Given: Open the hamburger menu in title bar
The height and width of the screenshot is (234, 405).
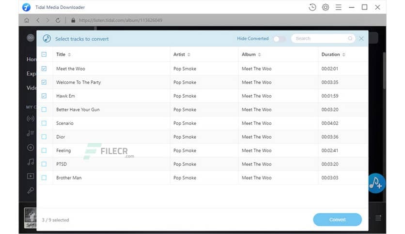Looking at the screenshot, I should (x=338, y=7).
